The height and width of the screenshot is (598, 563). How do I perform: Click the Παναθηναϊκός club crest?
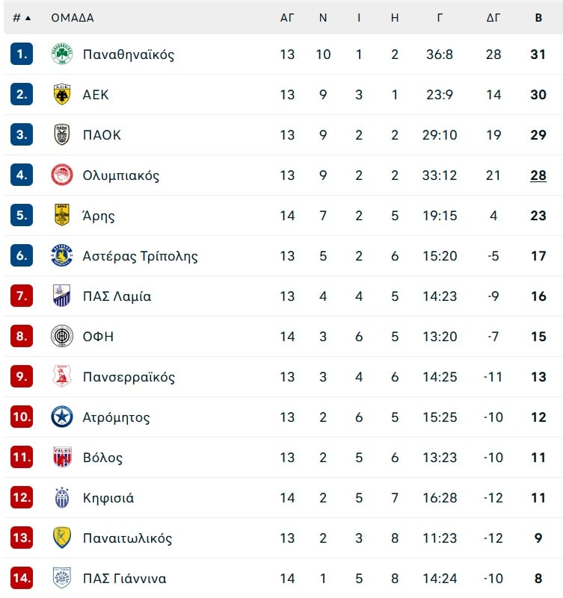pos(61,54)
